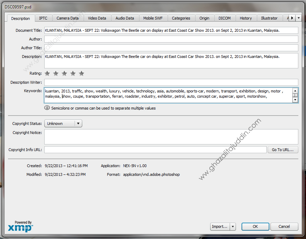Viewport: 306px width, 239px height.
Task: Click in the Author field
Action: [x=171, y=39]
